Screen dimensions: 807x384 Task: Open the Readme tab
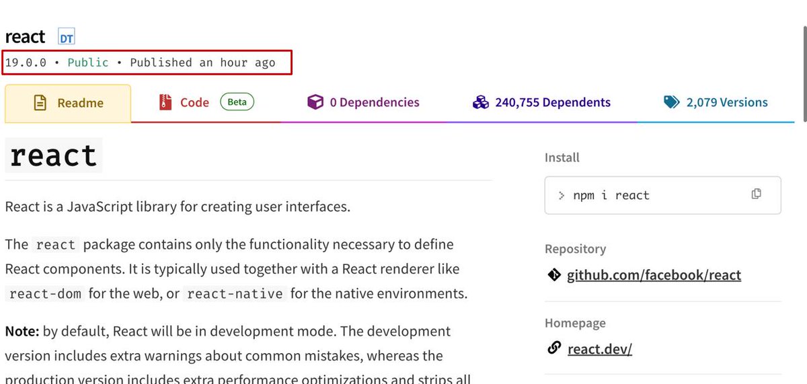click(x=68, y=104)
